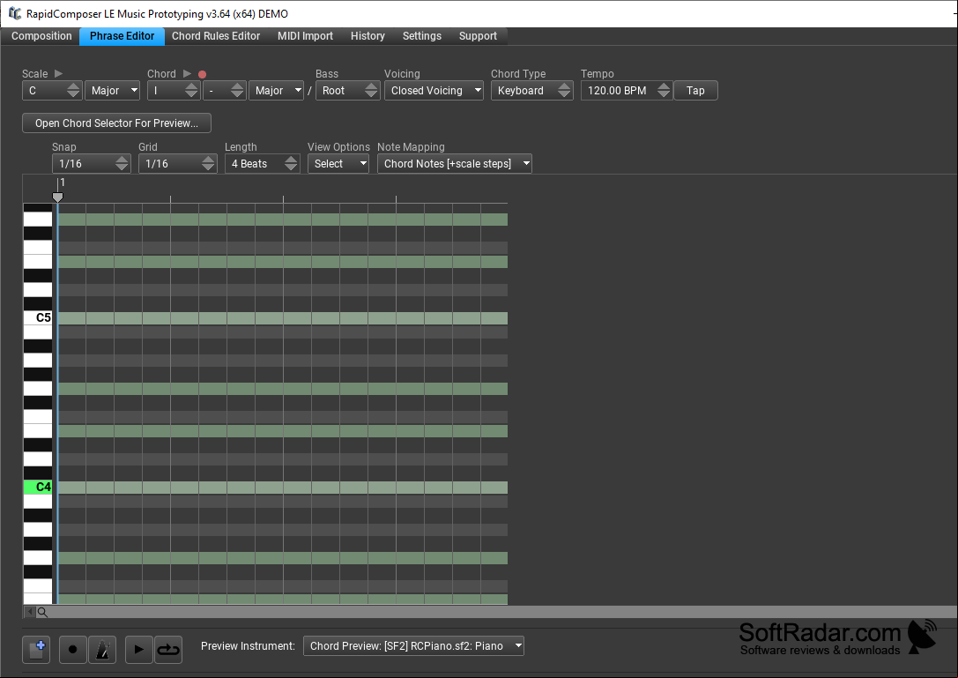Open the chord quality Major dropdown
Viewport: 958px width, 678px height.
[x=276, y=91]
